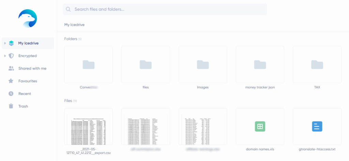The image size is (349, 161).
Task: Click the Favourites star icon
Action: coord(11,81)
